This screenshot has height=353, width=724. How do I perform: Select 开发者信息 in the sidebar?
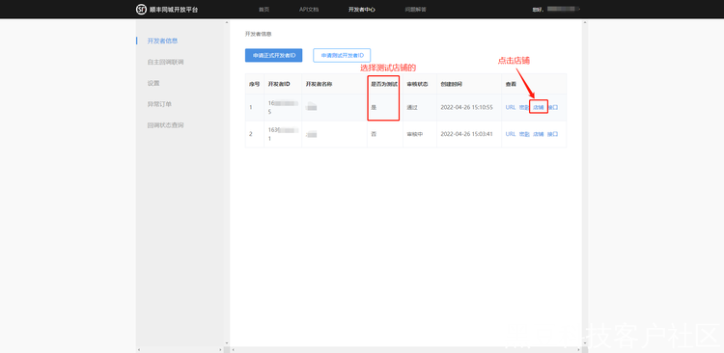(162, 41)
